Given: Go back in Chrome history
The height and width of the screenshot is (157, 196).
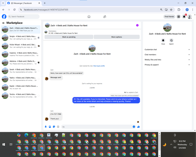Looking at the screenshot, I should [4, 9].
